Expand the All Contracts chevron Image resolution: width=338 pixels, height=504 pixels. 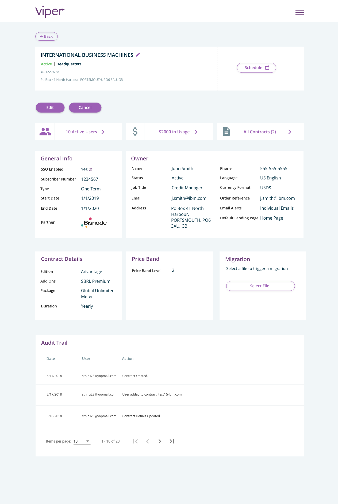tap(290, 132)
